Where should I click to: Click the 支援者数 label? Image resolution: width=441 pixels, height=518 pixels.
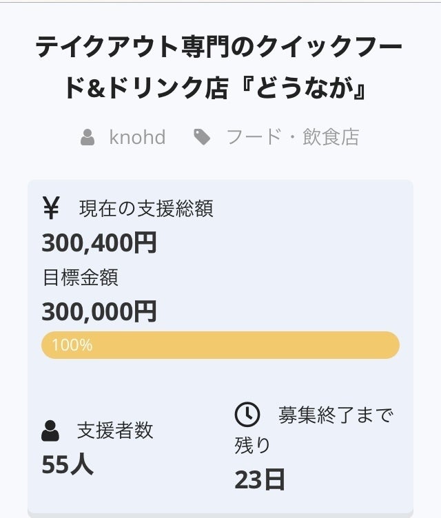tap(115, 431)
